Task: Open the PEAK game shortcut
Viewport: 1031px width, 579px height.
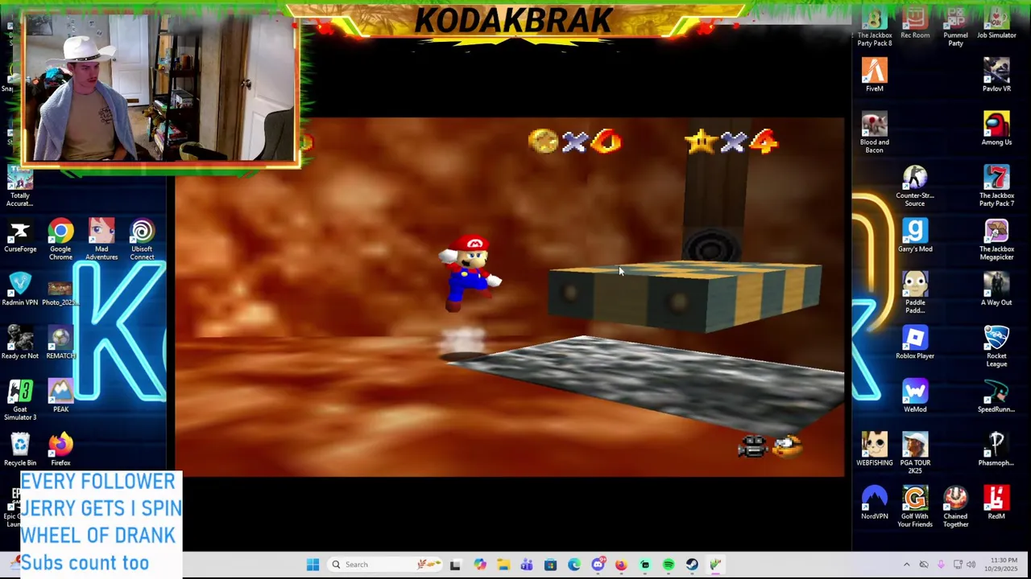Action: tap(60, 396)
